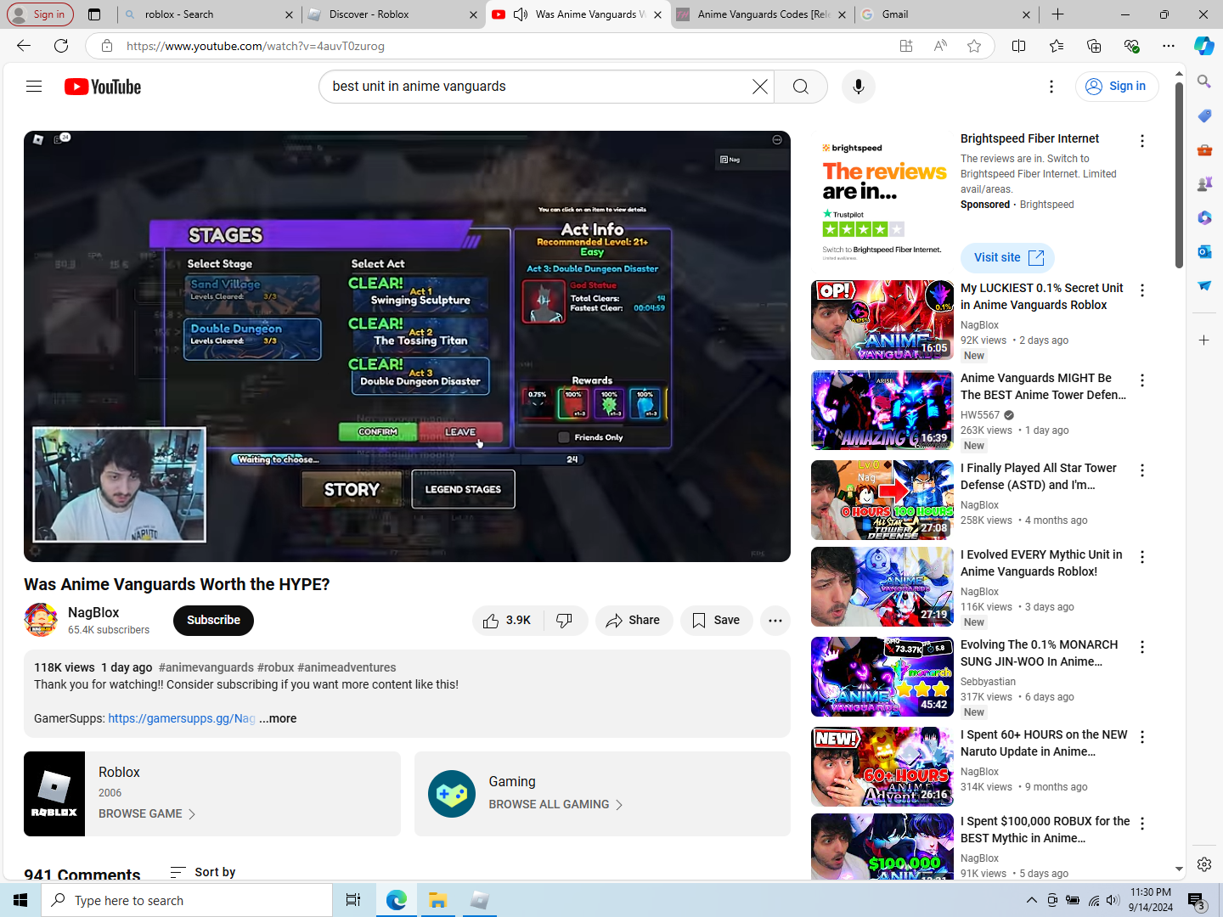Screen dimensions: 1223x917
Task: Go back to the previous page
Action: [24, 46]
